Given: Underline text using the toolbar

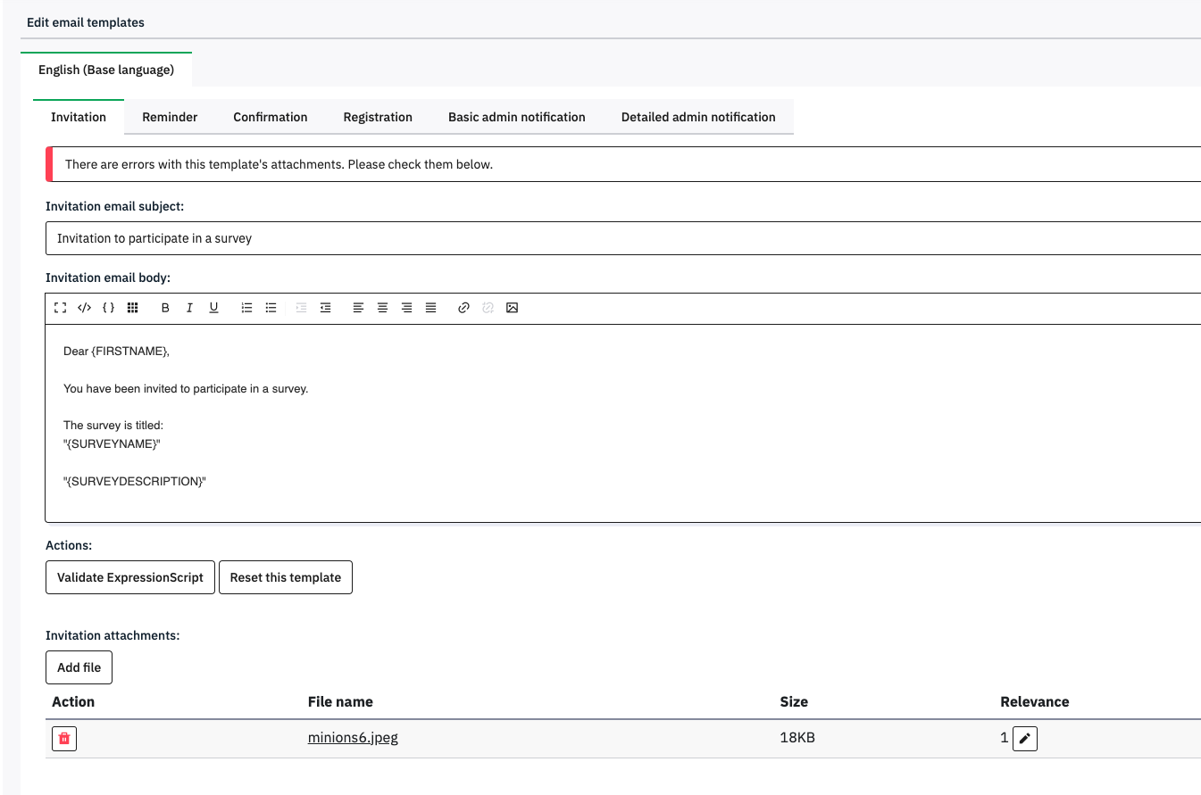Looking at the screenshot, I should point(213,308).
